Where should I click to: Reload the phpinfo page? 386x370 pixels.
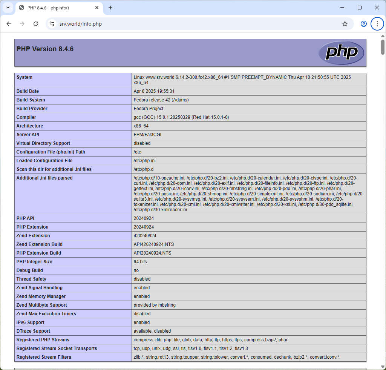36,24
